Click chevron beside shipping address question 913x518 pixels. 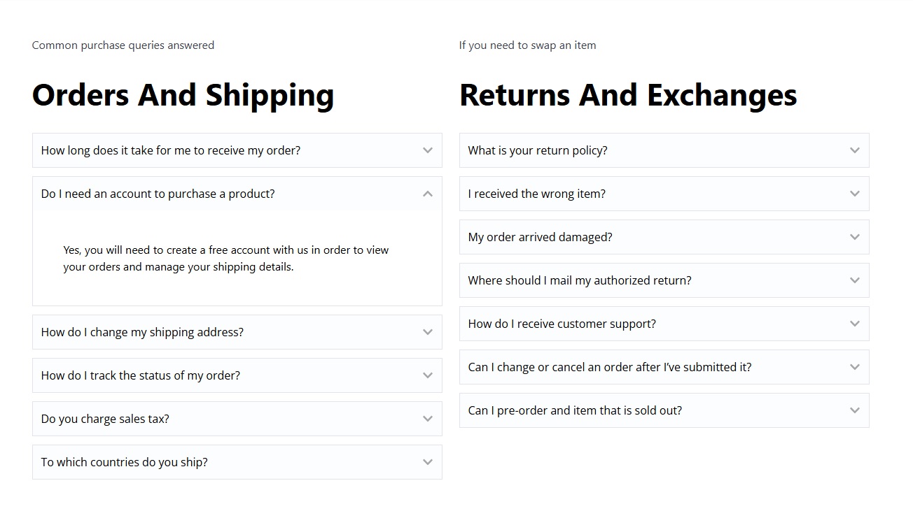coord(428,332)
